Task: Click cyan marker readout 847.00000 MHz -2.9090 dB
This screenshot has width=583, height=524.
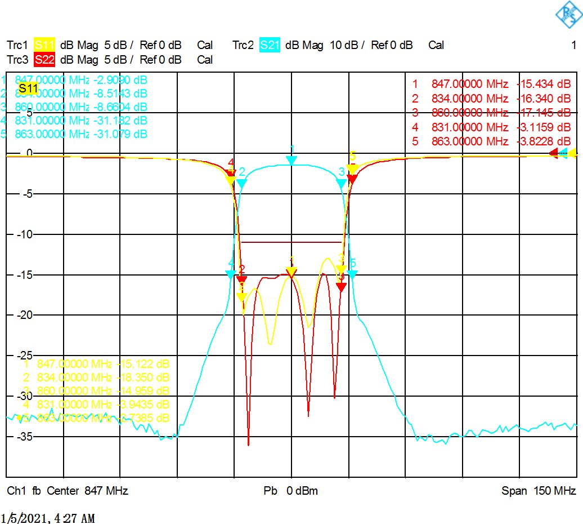Action: (x=74, y=80)
